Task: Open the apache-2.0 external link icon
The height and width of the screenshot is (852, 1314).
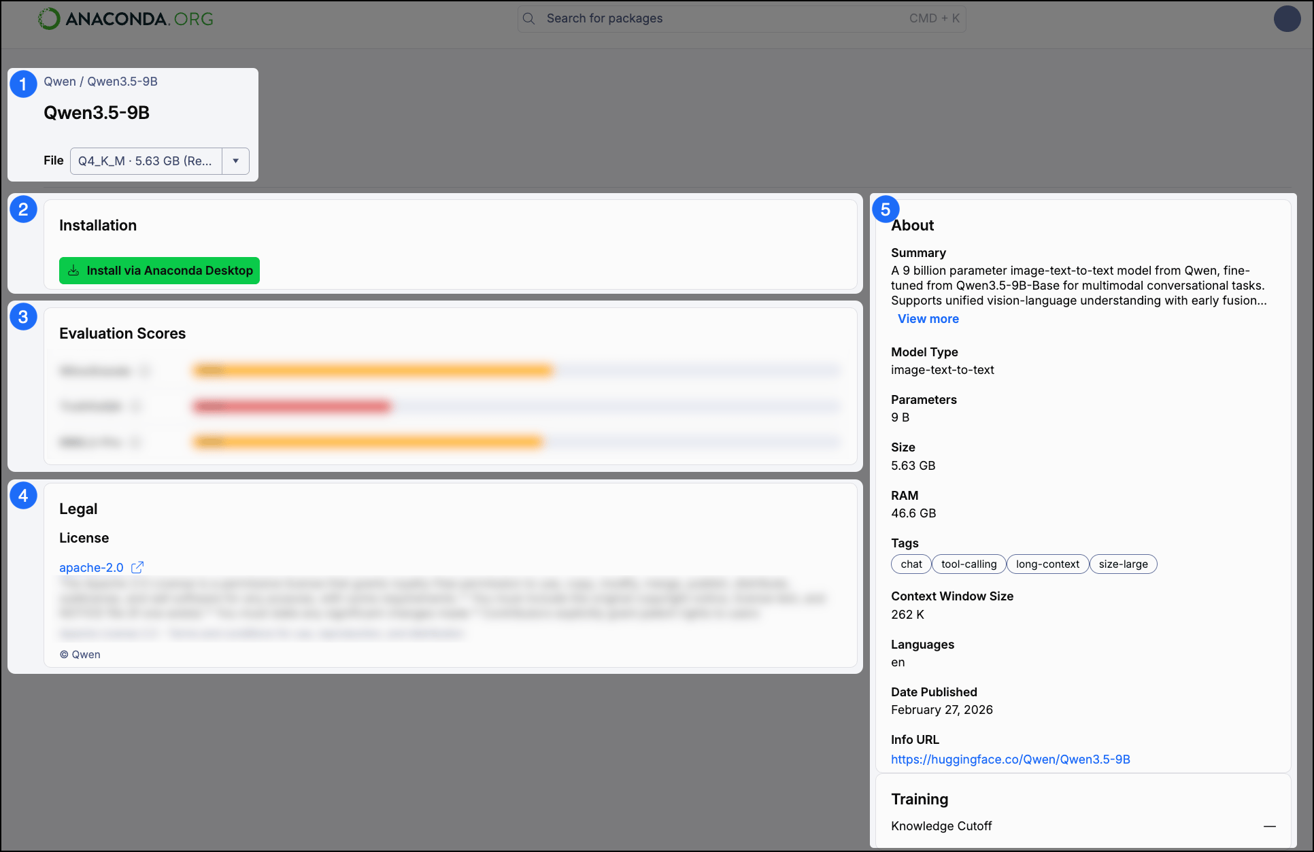Action: pyautogui.click(x=137, y=567)
